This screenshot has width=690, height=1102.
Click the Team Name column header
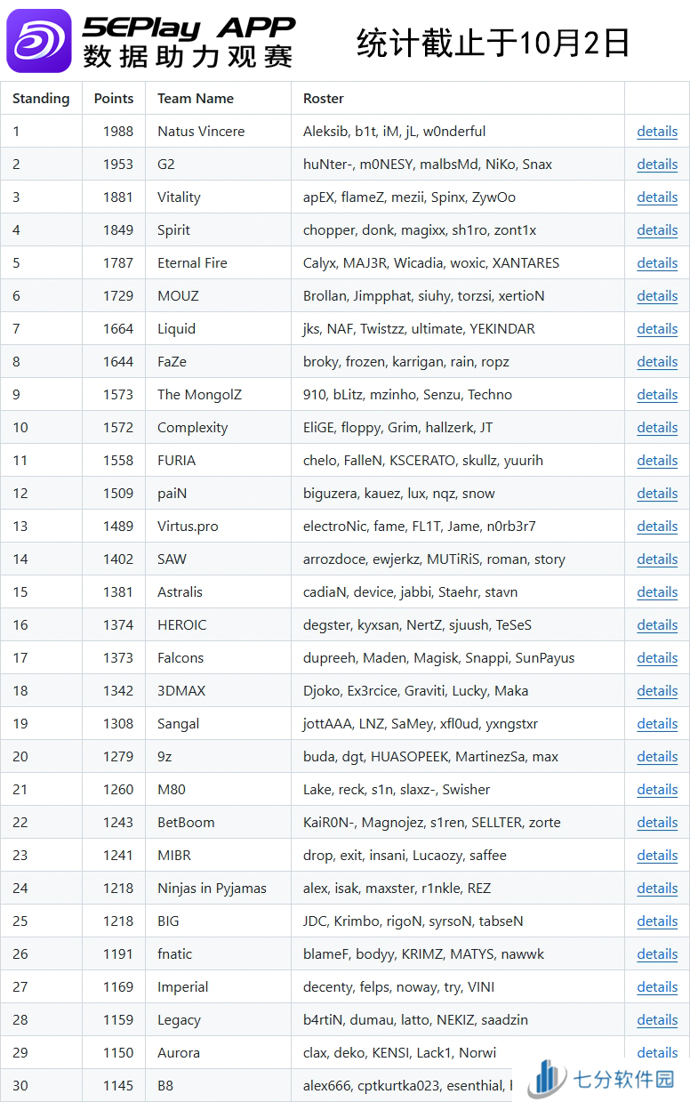point(196,99)
